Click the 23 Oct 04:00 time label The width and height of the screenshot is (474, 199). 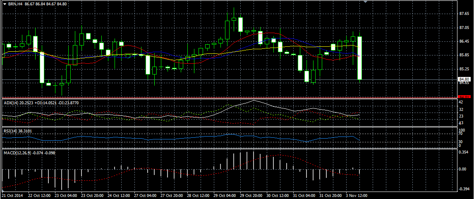66,195
